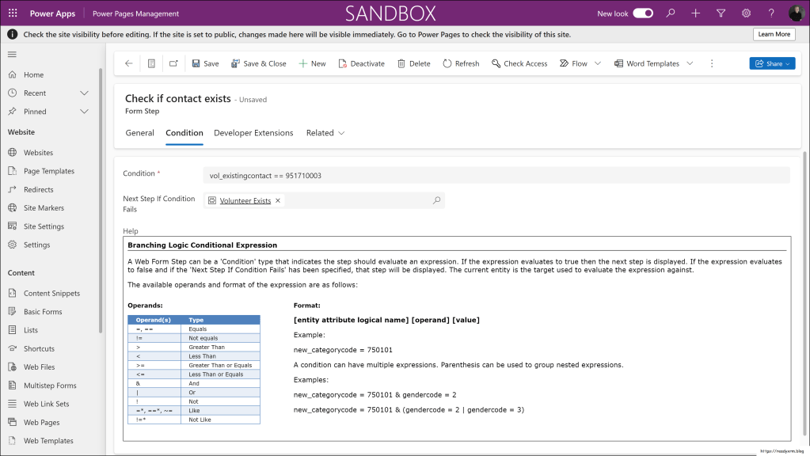Open the app launcher waffle icon
The height and width of the screenshot is (456, 810).
click(13, 13)
